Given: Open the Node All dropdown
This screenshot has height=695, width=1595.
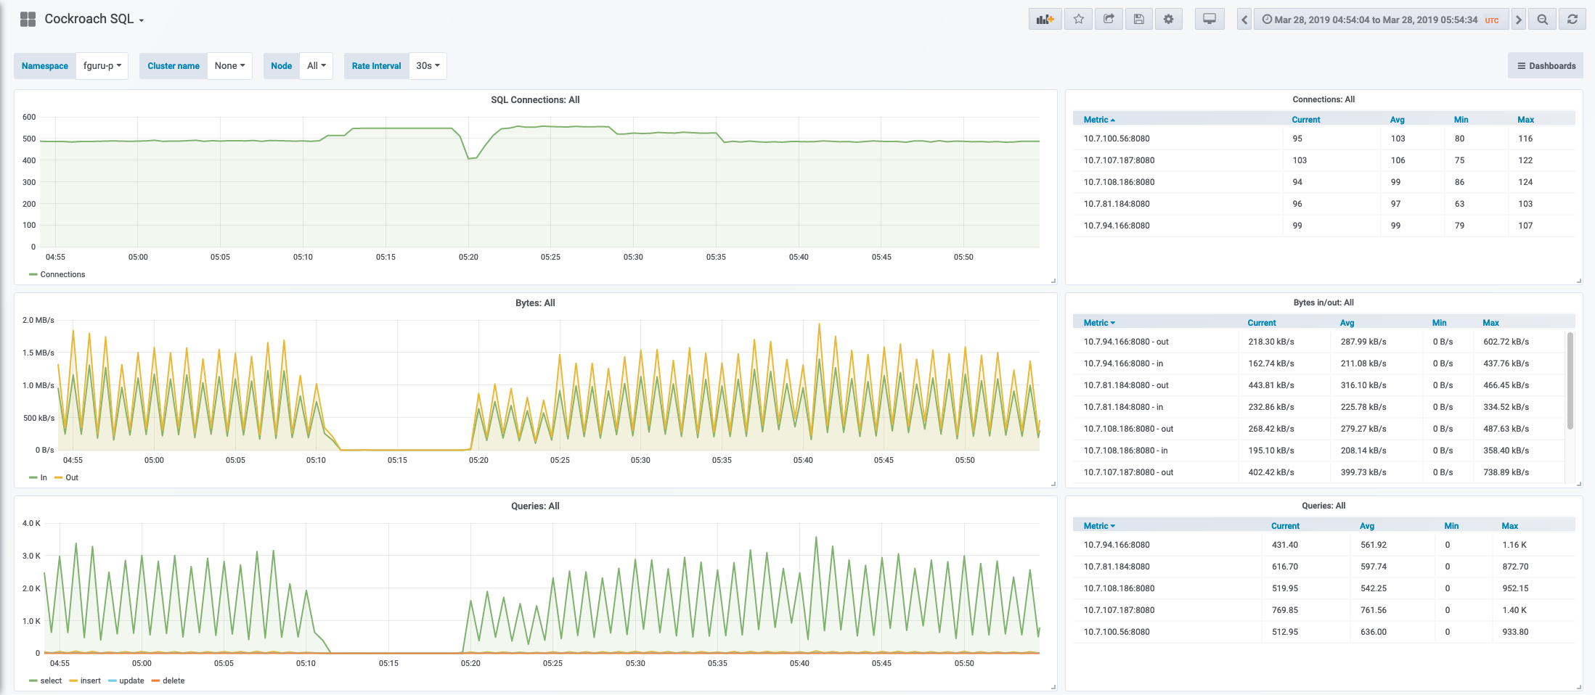Looking at the screenshot, I should tap(316, 66).
